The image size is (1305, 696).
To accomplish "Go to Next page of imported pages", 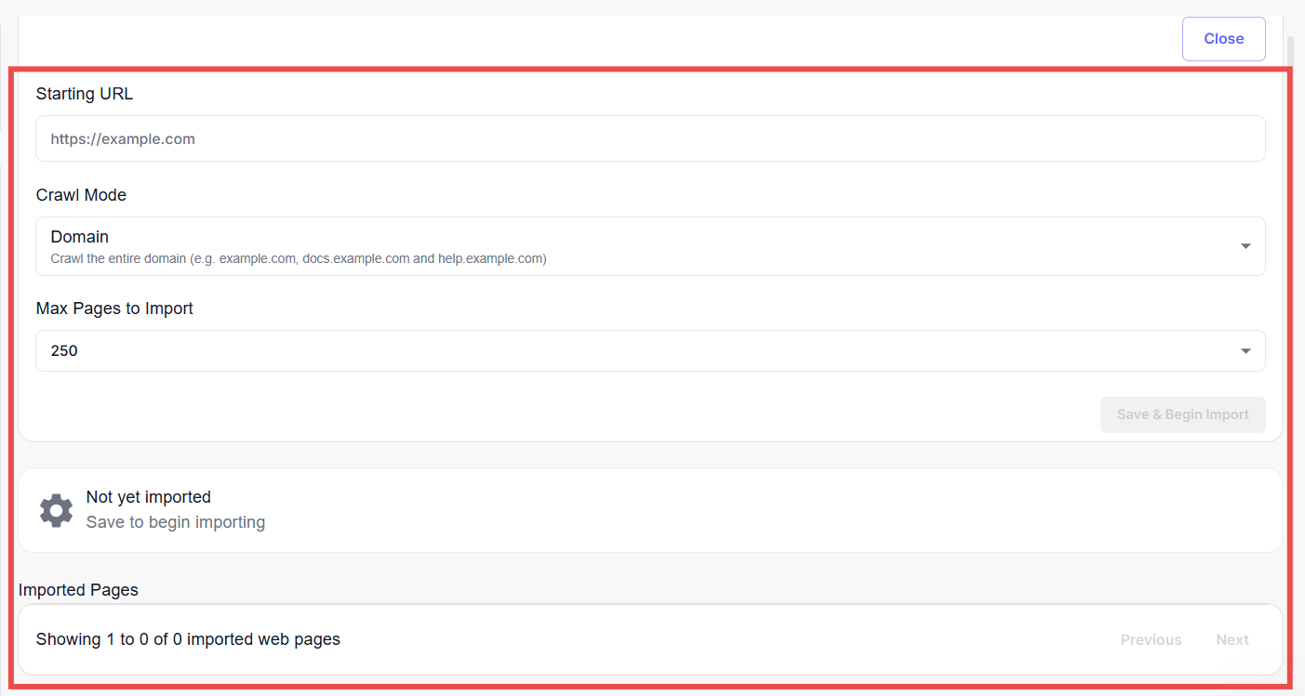I will point(1232,639).
